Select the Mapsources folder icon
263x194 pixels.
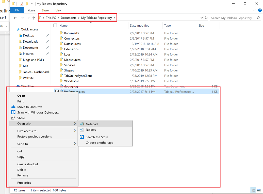61,60
